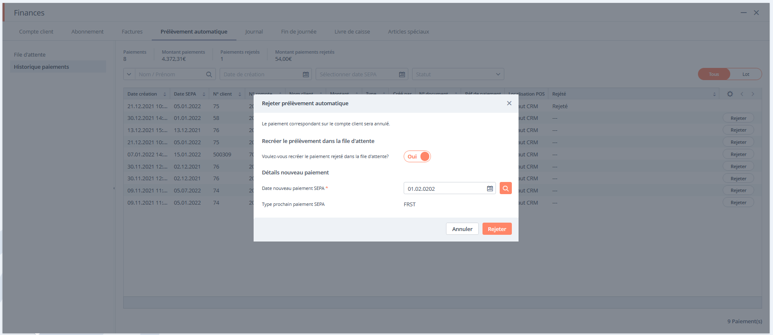Confirm with orange Rejeter button in dialog

point(497,229)
